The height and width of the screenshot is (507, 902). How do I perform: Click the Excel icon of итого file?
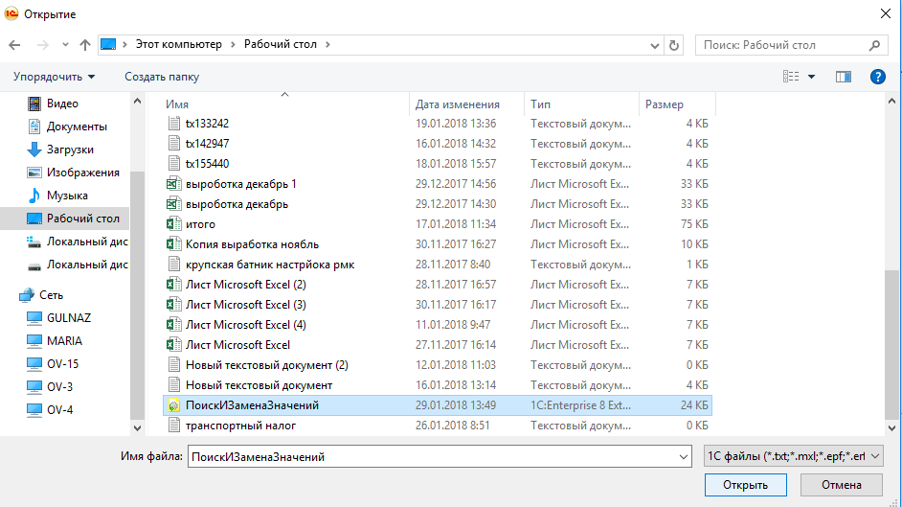click(x=173, y=224)
